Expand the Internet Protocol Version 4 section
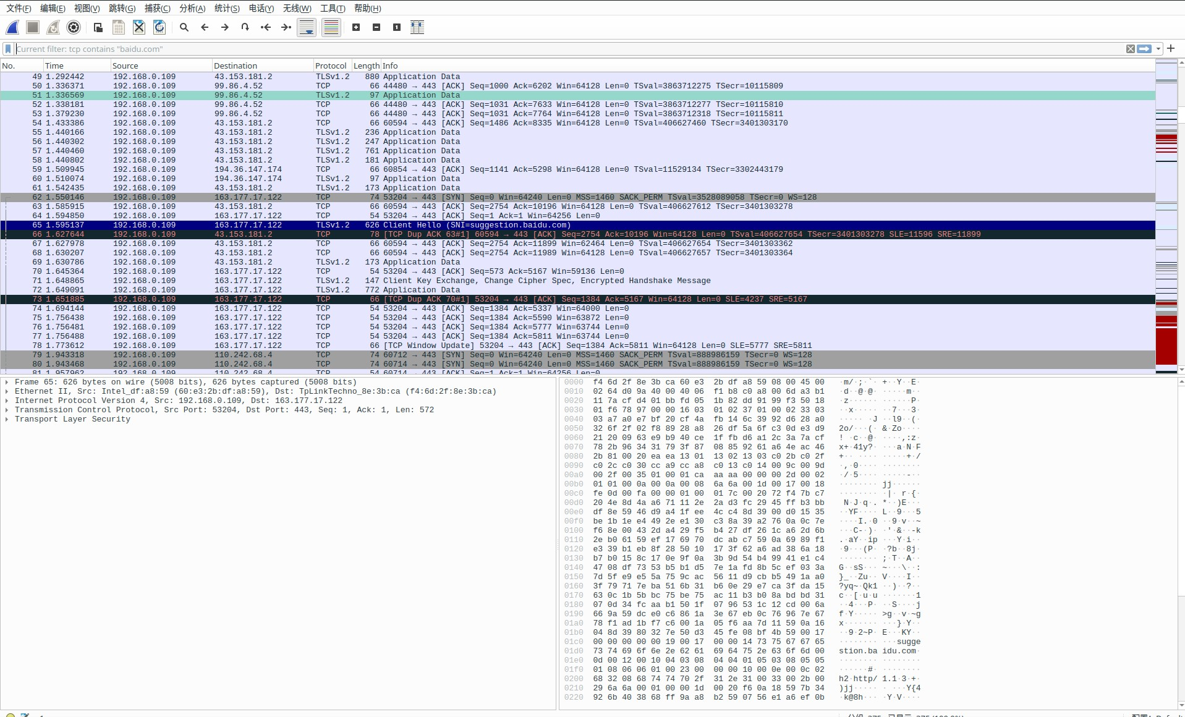Viewport: 1185px width, 717px height. click(7, 401)
